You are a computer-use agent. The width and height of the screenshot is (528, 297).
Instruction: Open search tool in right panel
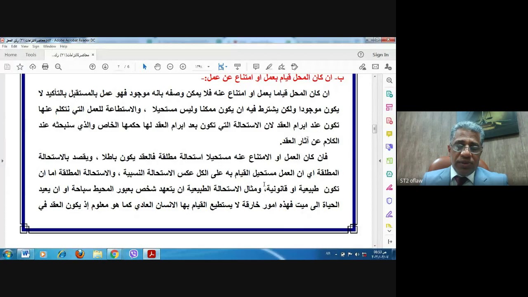tap(389, 80)
